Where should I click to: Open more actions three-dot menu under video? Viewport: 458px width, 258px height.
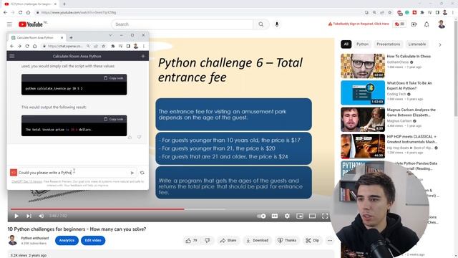pos(330,241)
